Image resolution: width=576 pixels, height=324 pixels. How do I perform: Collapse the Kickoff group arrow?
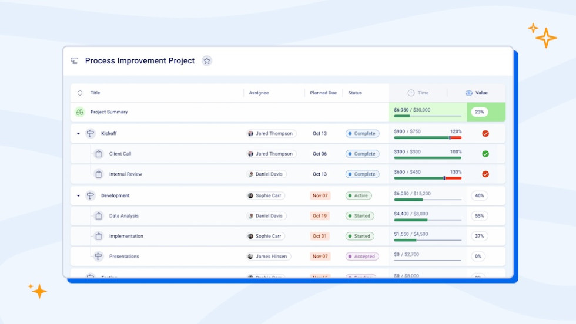(78, 134)
